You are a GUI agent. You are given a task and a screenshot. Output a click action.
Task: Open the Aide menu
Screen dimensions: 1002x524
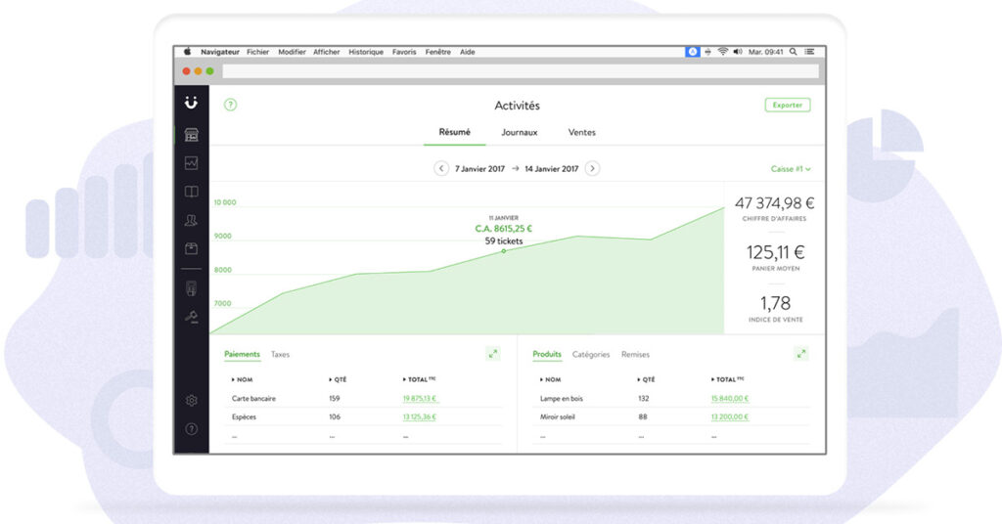tap(467, 52)
